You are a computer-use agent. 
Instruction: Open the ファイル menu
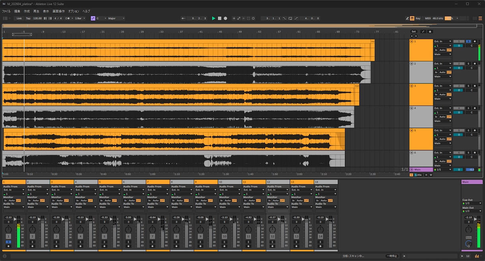pos(6,11)
